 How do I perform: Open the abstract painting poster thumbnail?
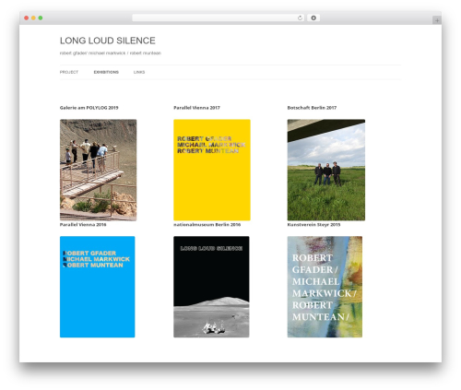tap(325, 287)
